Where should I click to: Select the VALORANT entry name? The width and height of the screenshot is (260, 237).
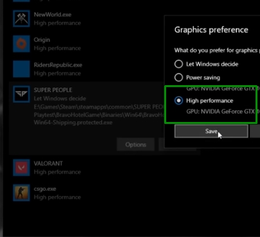(48, 163)
